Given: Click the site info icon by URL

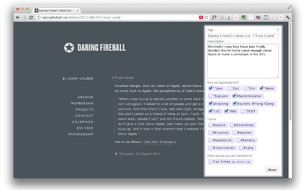Looking at the screenshot, I should click(x=39, y=18).
